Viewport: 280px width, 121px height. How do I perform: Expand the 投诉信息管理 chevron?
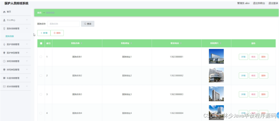coord(27,86)
